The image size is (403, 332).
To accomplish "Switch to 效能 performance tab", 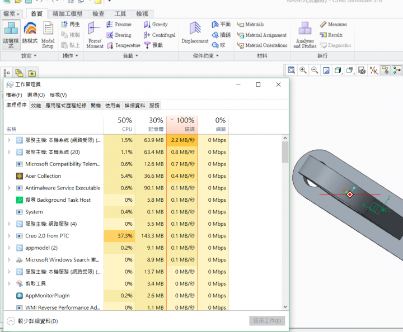I will (36, 106).
